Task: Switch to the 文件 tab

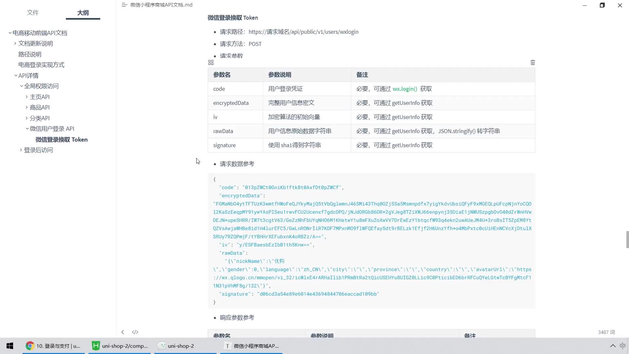Action: pos(33,12)
